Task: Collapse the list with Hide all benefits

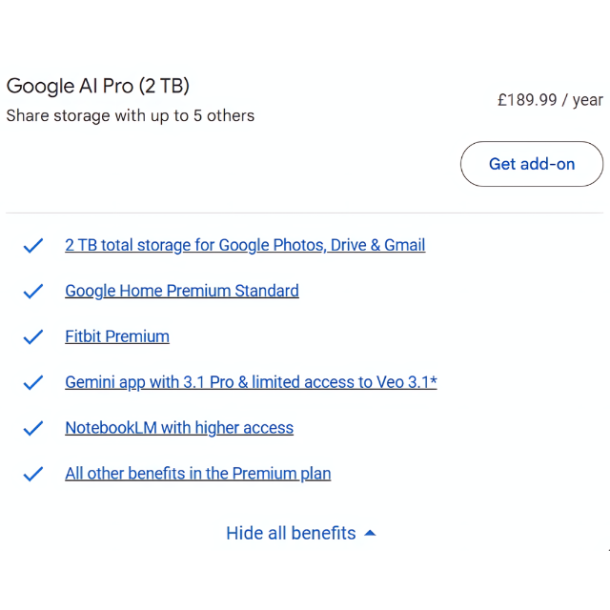Action: click(291, 533)
